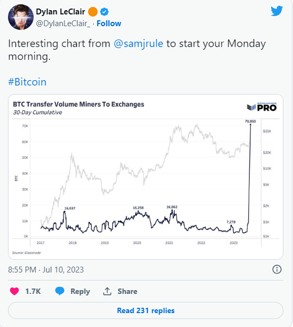
Task: Open the @DylanLeClair_ handle link
Action: (x=63, y=24)
